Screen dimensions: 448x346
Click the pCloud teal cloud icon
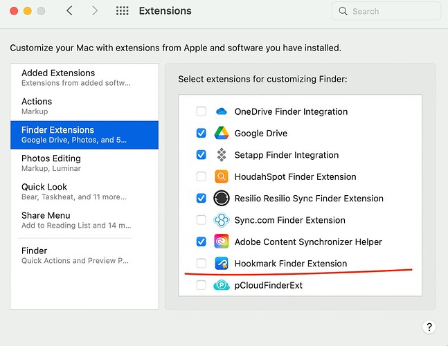click(222, 285)
